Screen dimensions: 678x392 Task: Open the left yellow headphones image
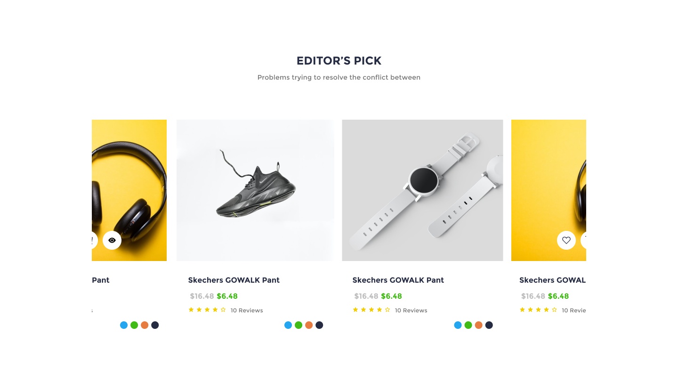[129, 190]
